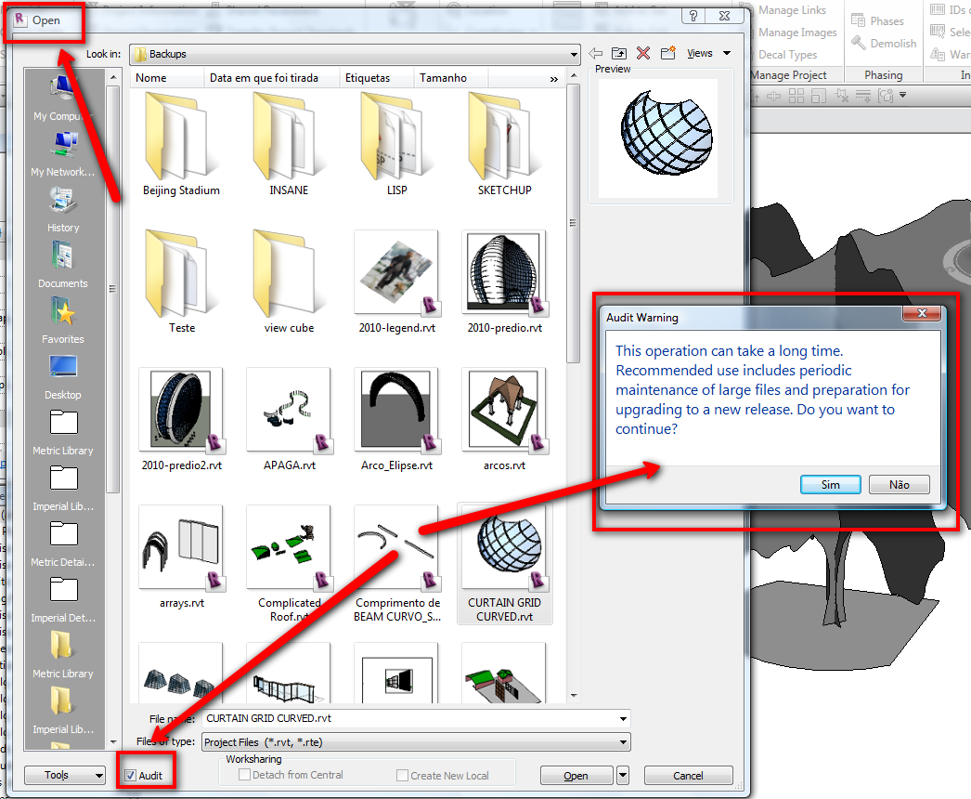
Task: Open Metric Detai… folder in sidebar
Action: (x=63, y=544)
